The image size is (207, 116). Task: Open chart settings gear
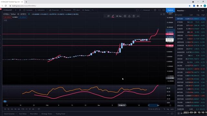[x=155, y=10]
